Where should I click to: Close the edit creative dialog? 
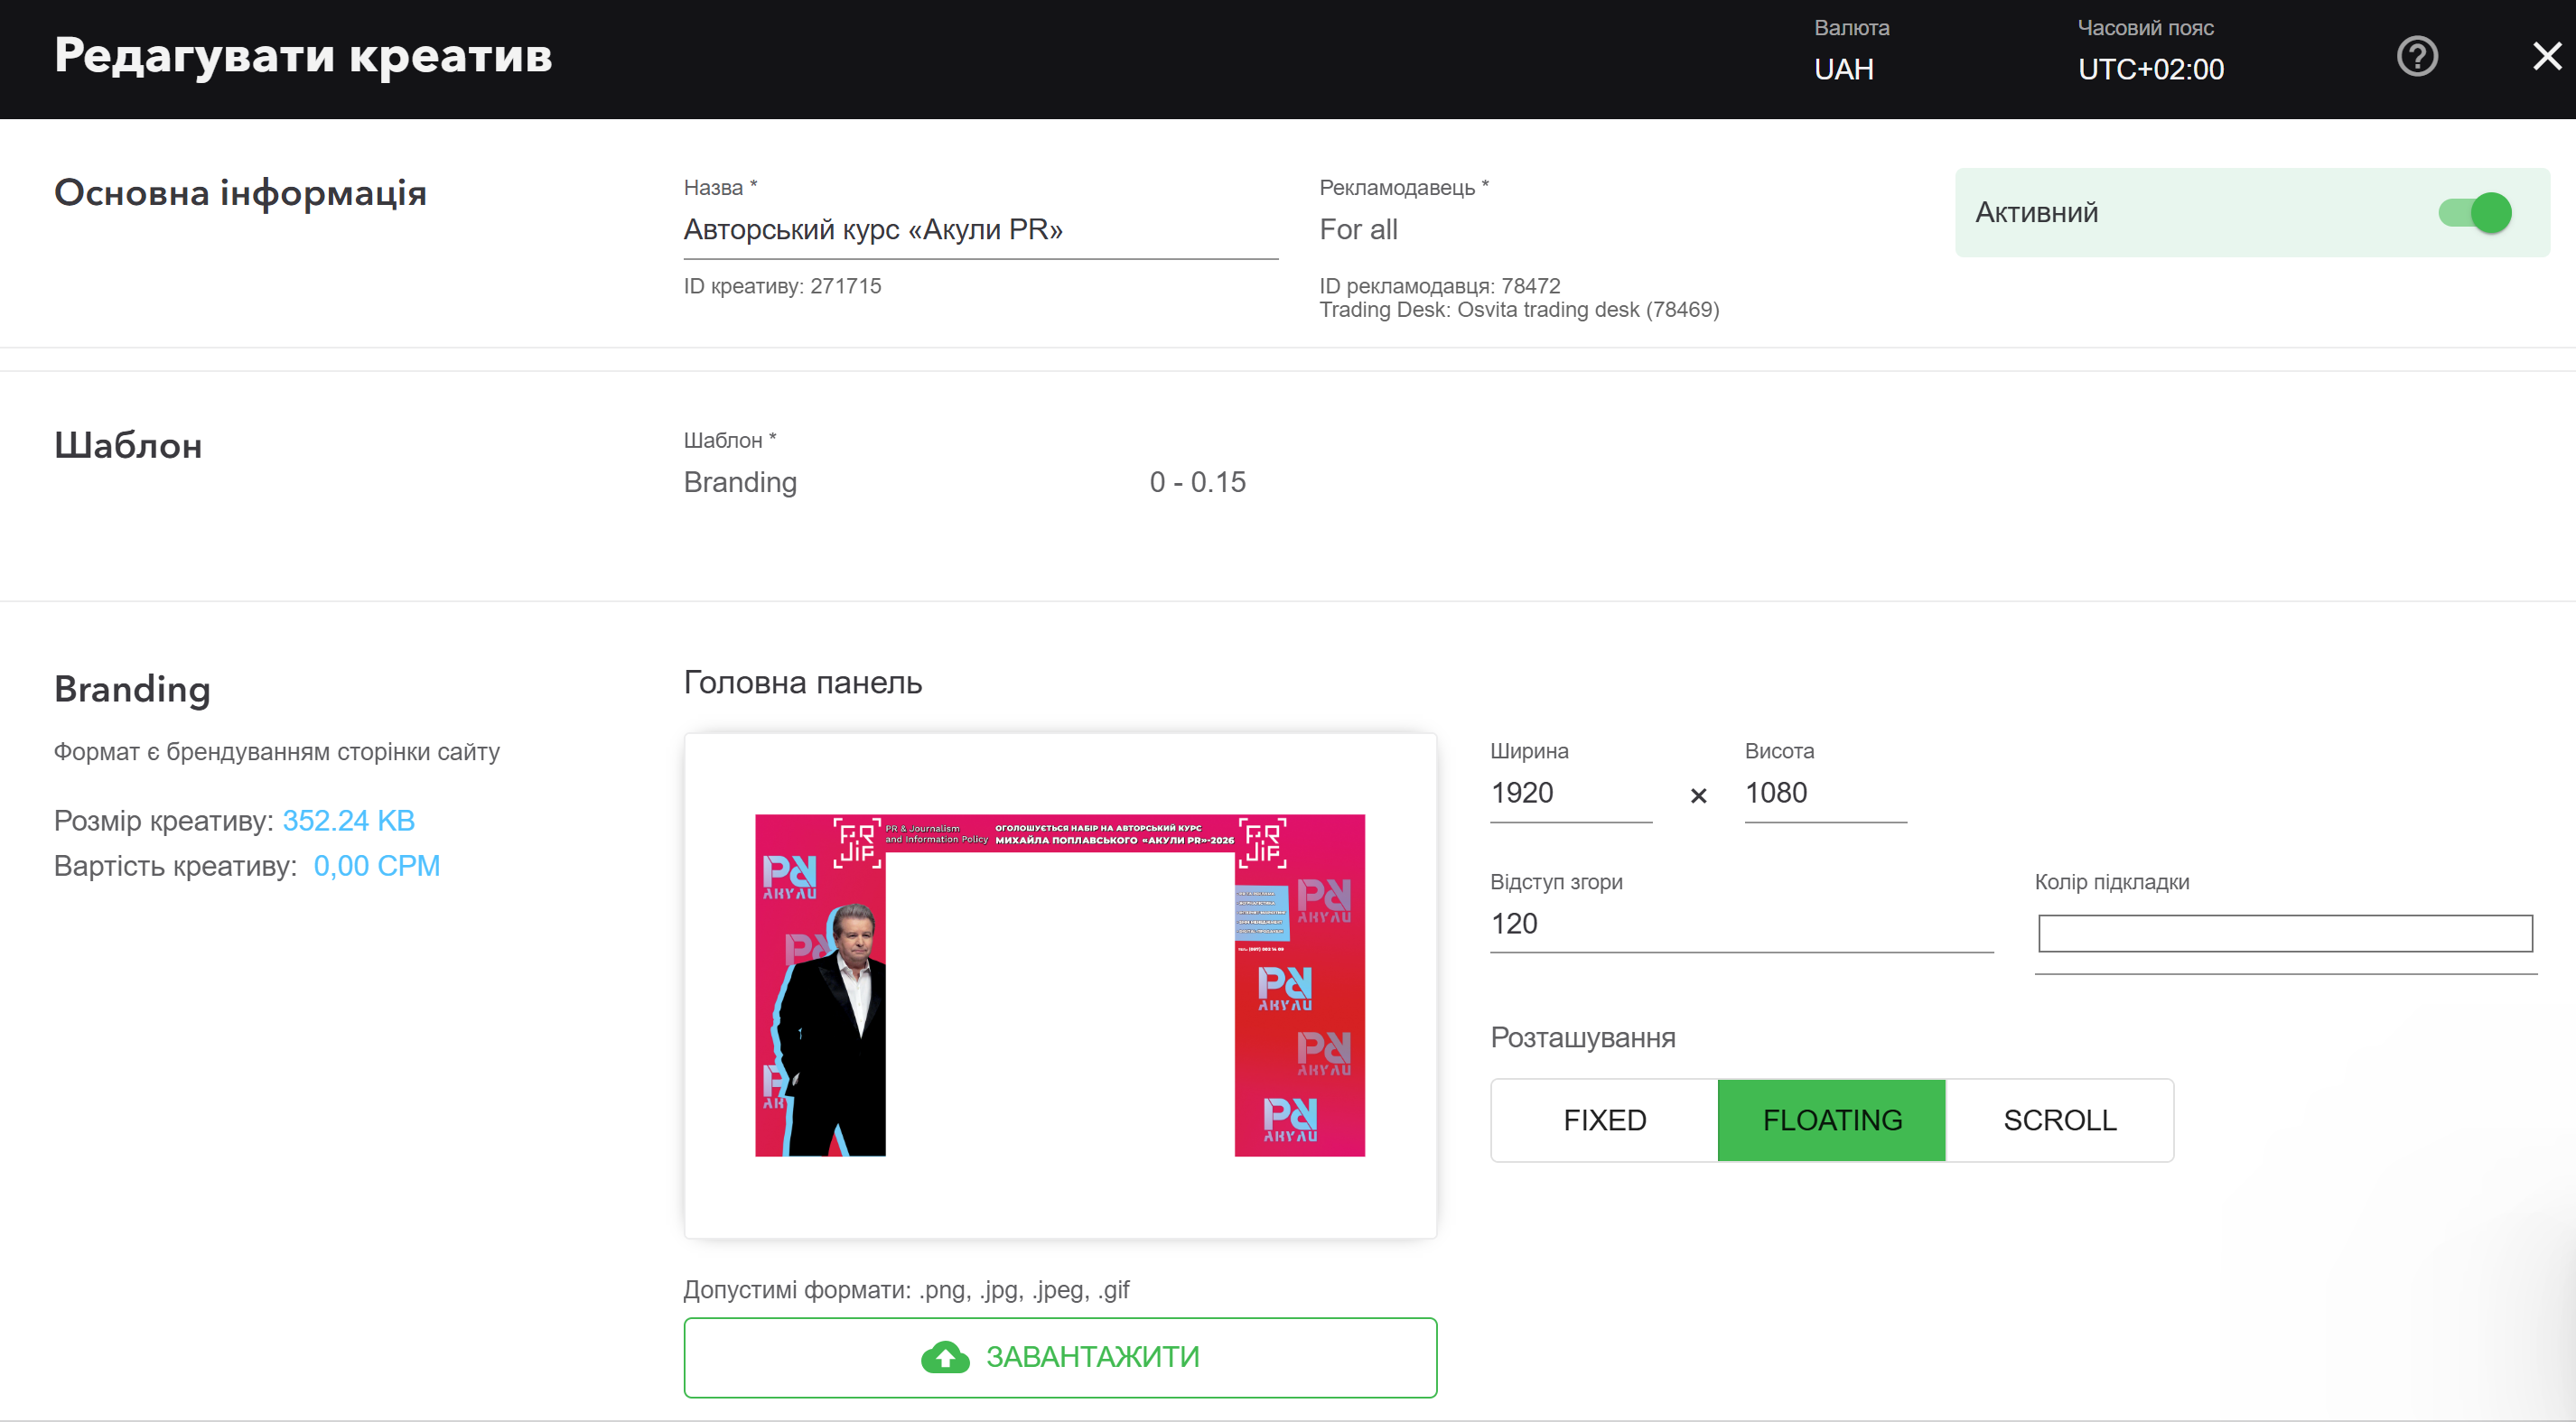point(2545,56)
